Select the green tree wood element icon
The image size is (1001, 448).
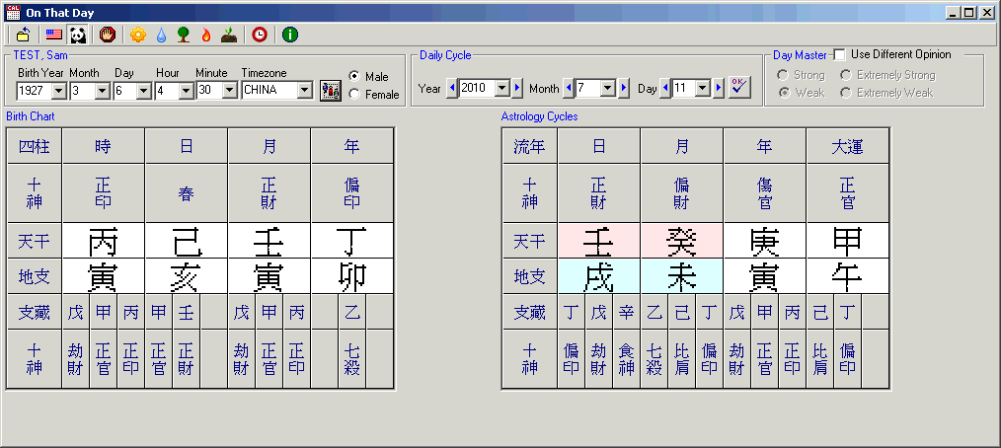point(184,35)
